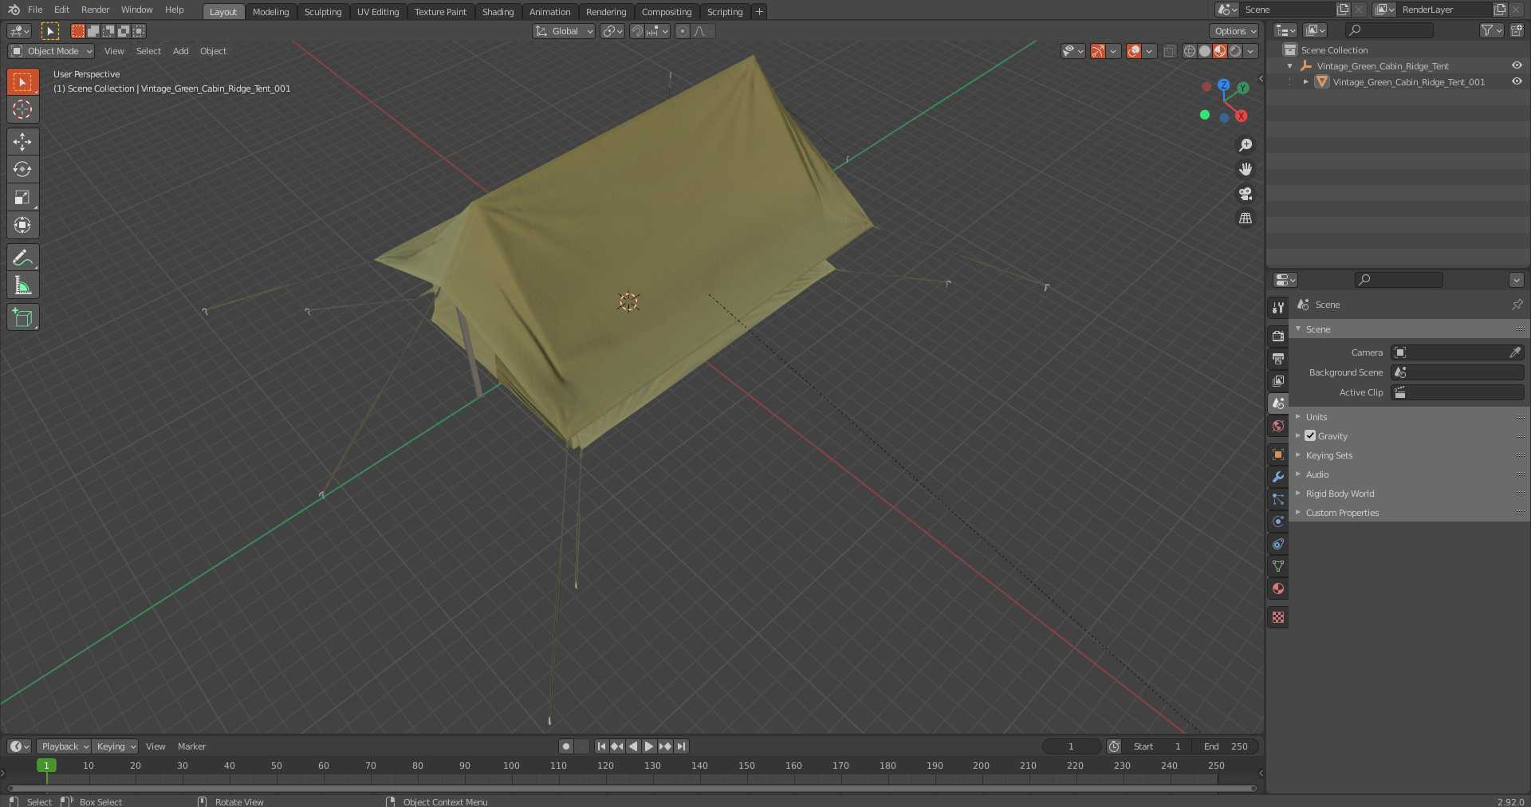Switch perspective/orthographic grid icon

(x=1246, y=218)
